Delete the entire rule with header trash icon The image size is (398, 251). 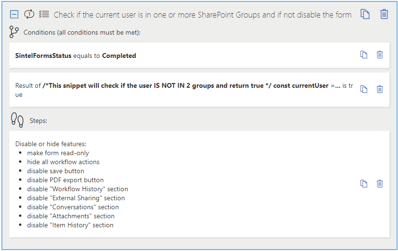384,14
